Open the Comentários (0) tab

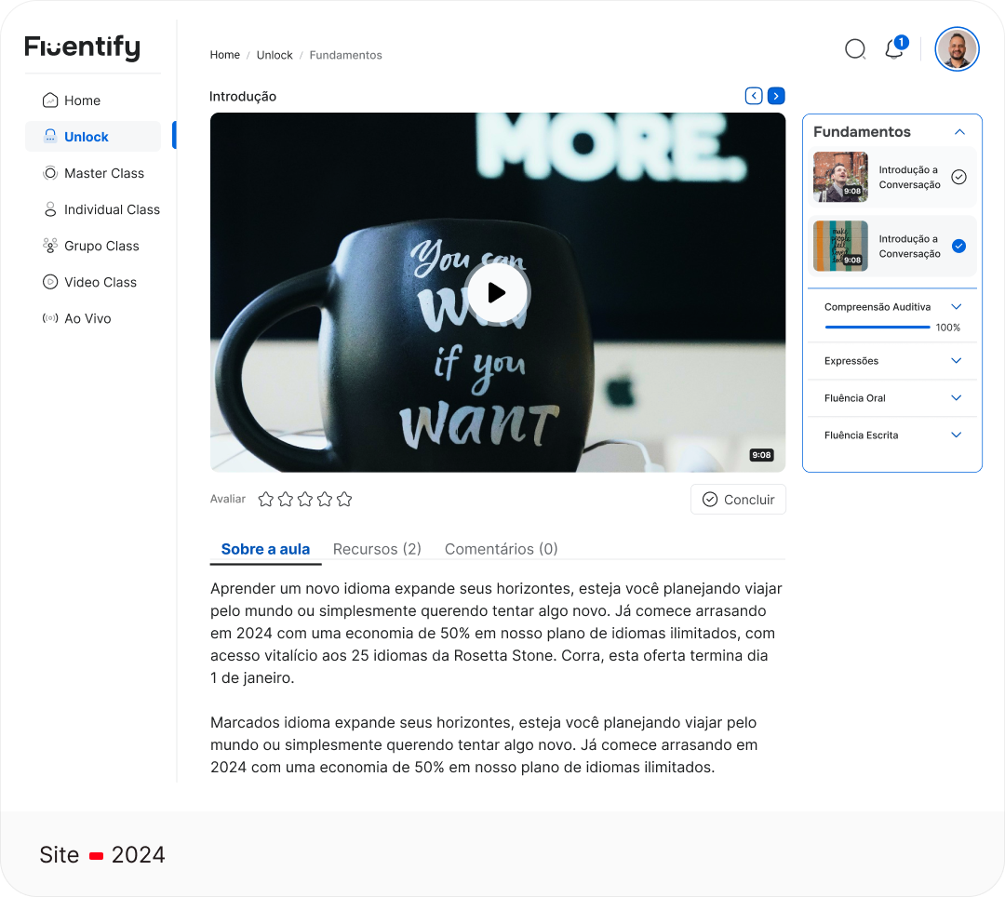click(501, 549)
